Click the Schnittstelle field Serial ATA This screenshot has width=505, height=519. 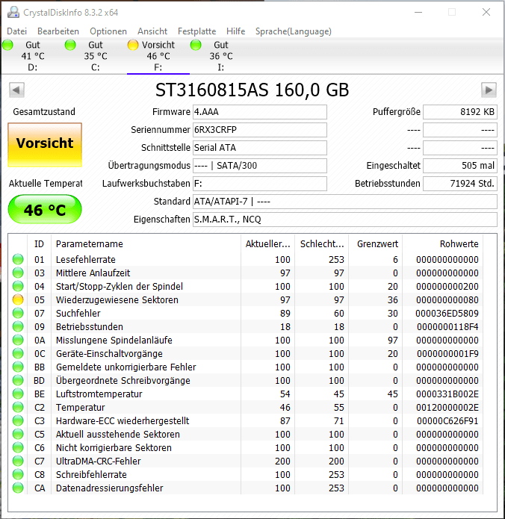[260, 148]
